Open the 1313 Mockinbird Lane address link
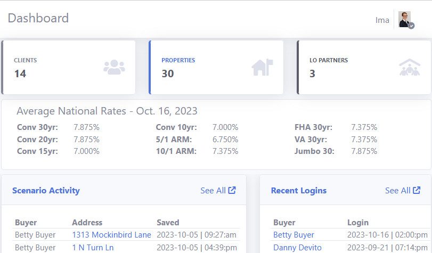Viewport: 432px width, 253px height. pyautogui.click(x=112, y=235)
